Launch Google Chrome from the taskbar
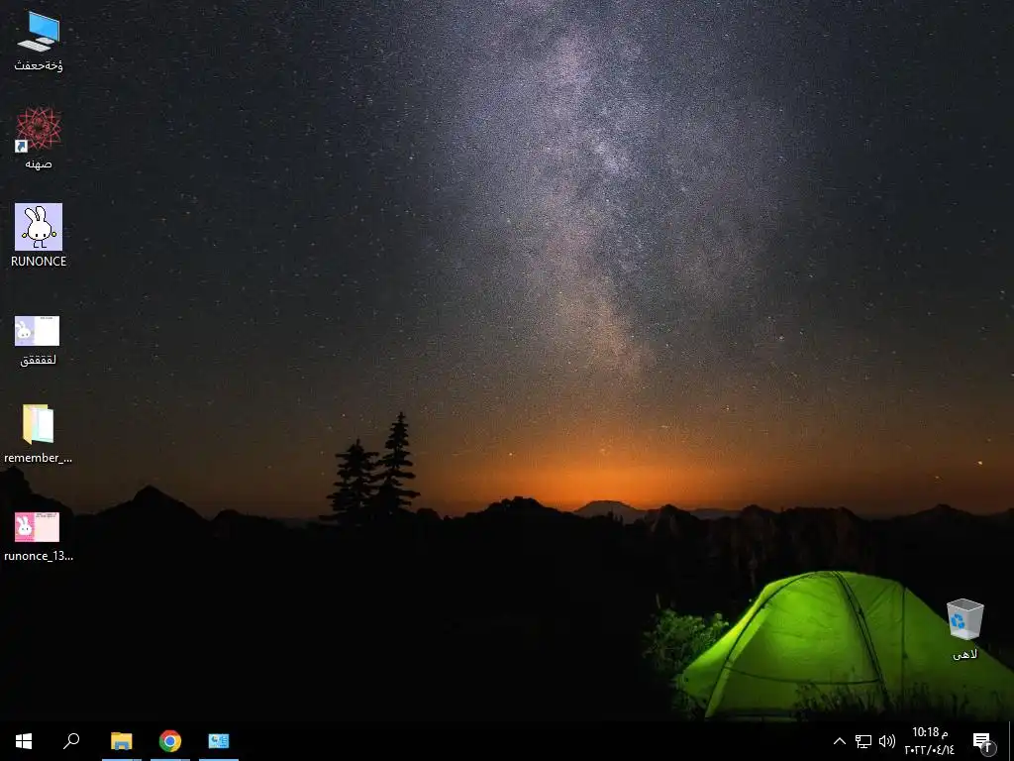This screenshot has width=1014, height=761. [170, 741]
